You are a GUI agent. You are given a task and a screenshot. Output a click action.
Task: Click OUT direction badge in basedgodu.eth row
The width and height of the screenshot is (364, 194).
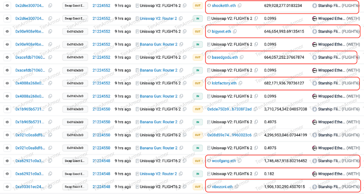(x=198, y=57)
